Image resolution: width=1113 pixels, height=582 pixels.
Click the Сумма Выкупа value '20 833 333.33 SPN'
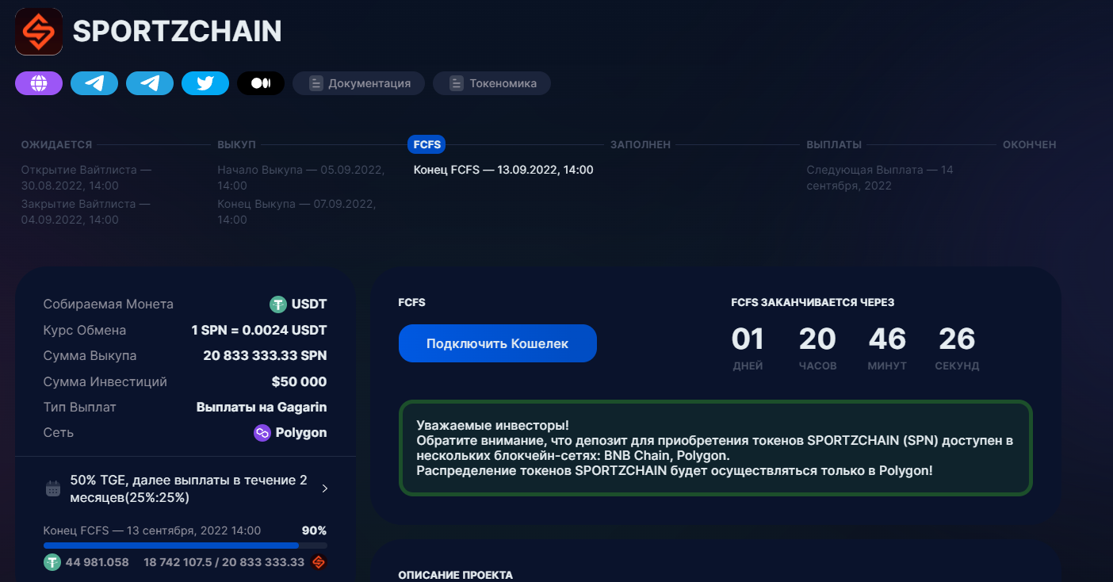tap(265, 356)
